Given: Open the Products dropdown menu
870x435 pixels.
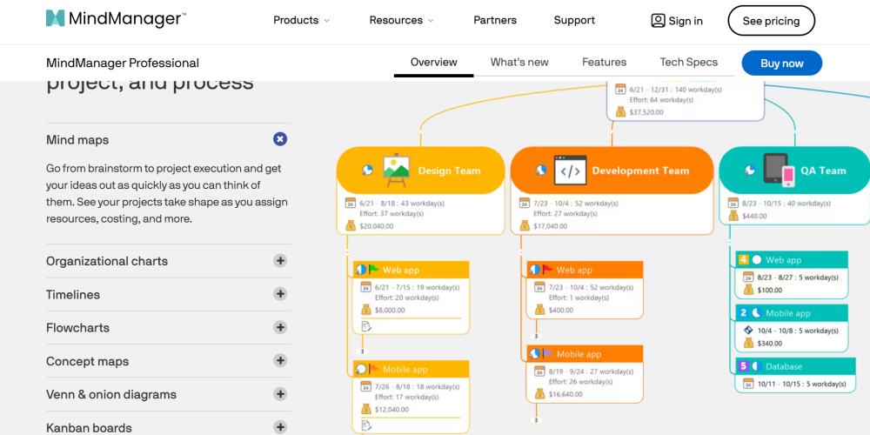Looking at the screenshot, I should pos(301,20).
